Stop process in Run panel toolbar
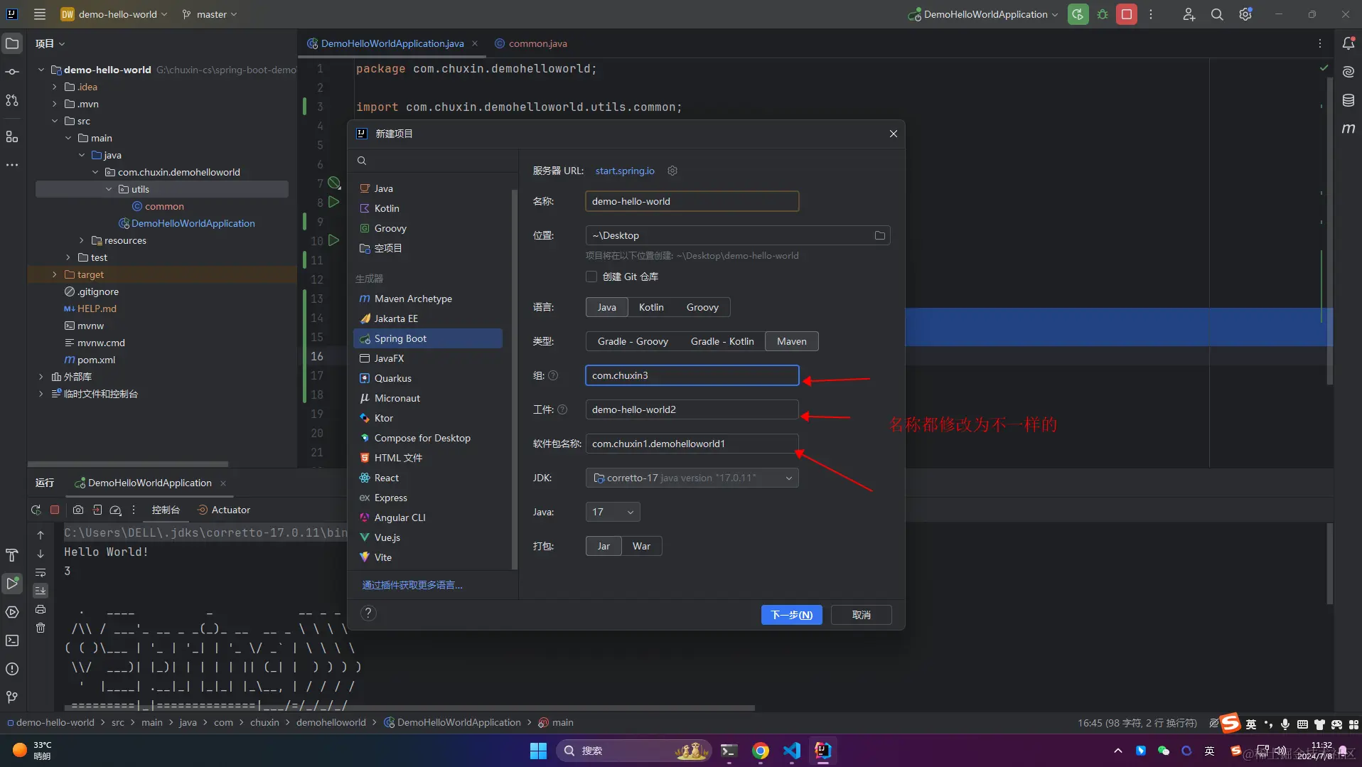This screenshot has width=1362, height=767. [x=55, y=510]
